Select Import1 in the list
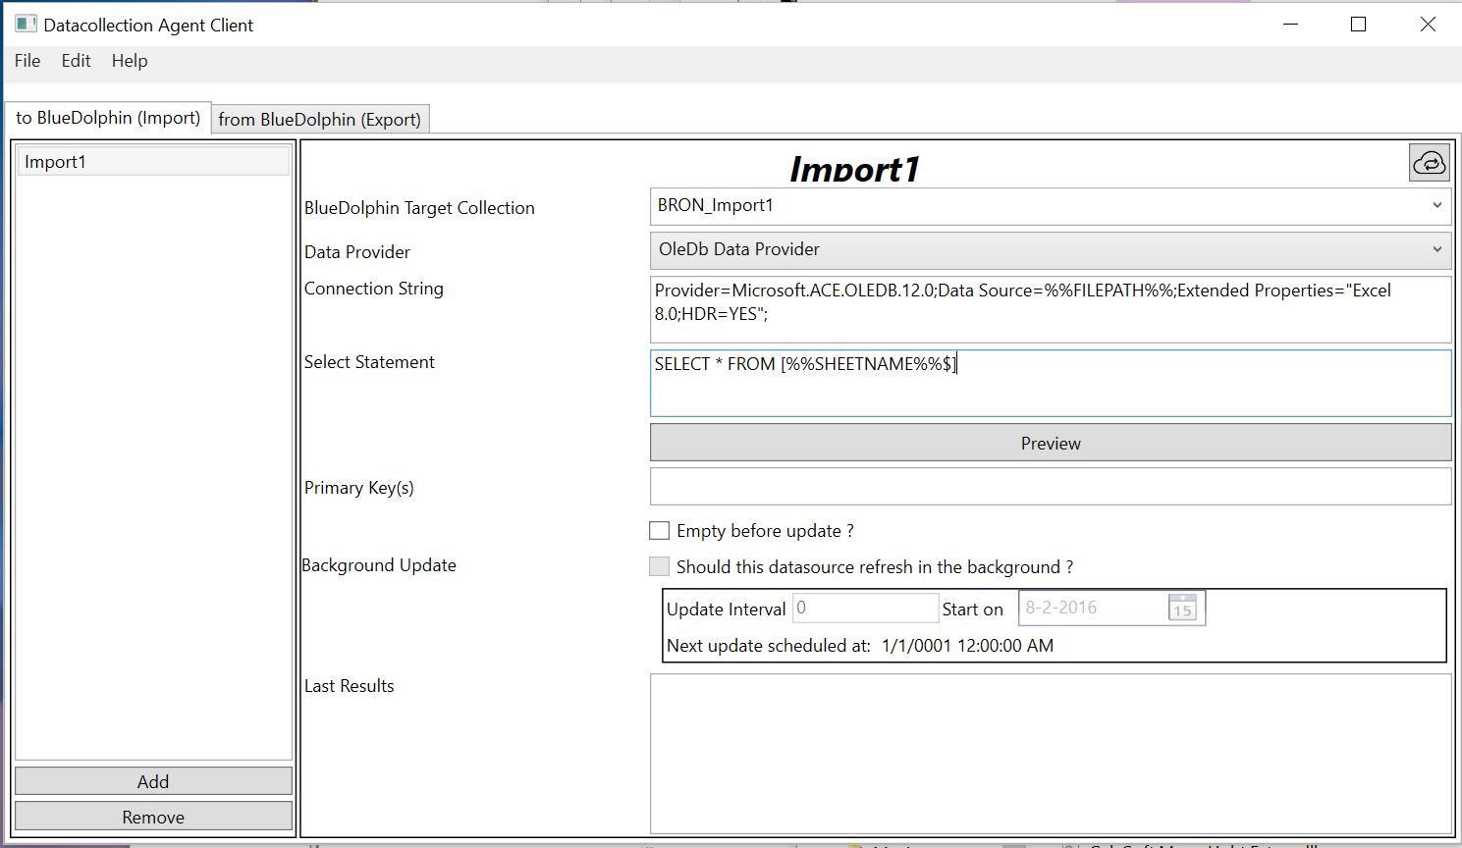The height and width of the screenshot is (848, 1462). (153, 162)
